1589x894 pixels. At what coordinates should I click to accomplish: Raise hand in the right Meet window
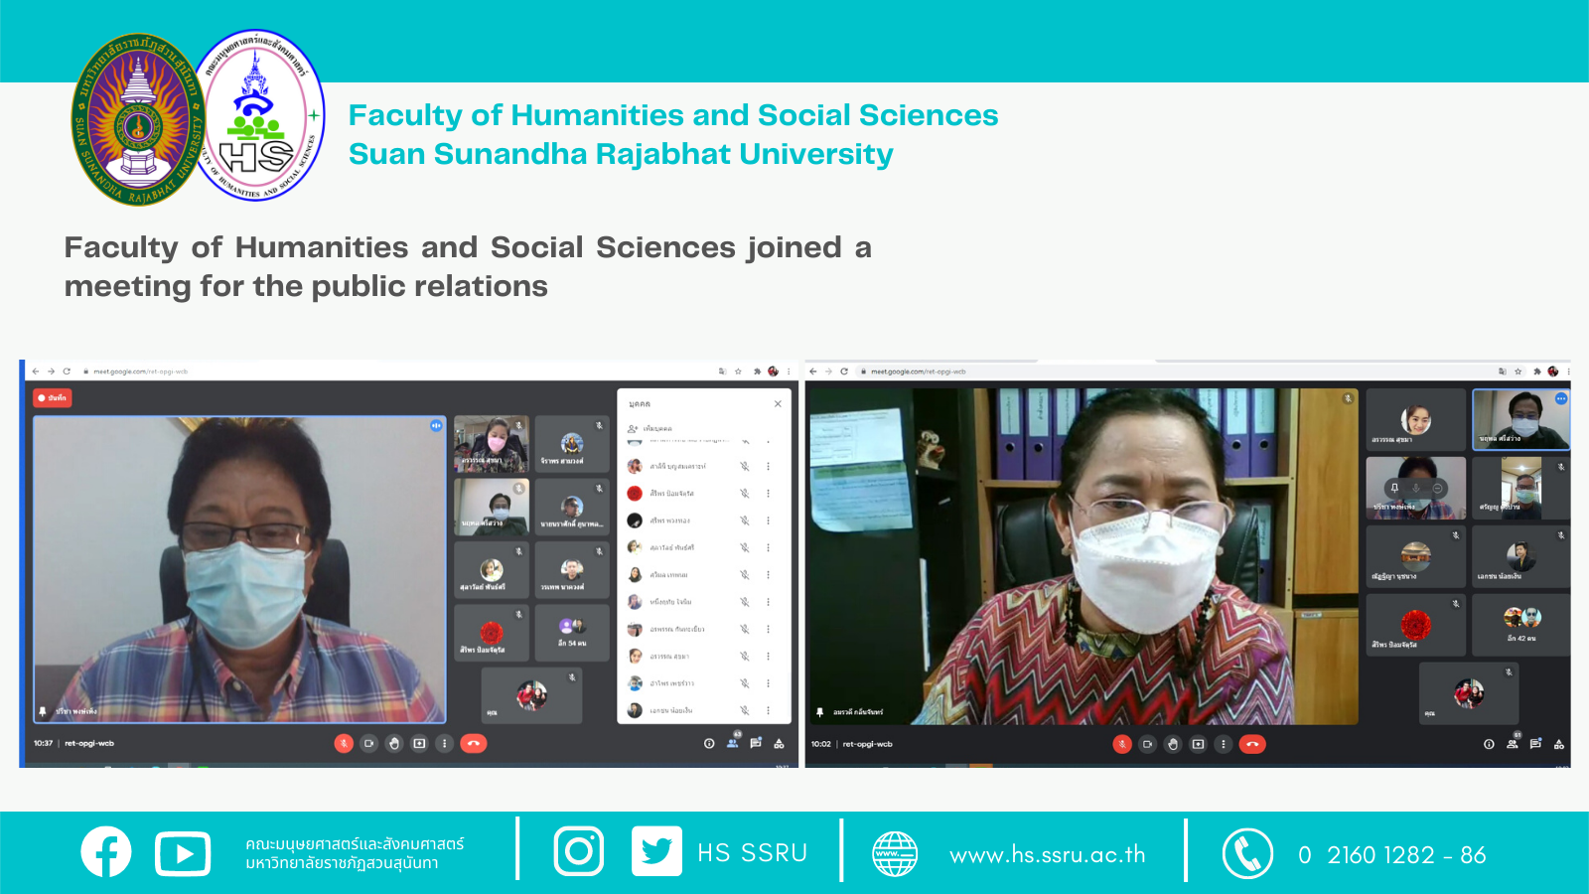pyautogui.click(x=1173, y=744)
